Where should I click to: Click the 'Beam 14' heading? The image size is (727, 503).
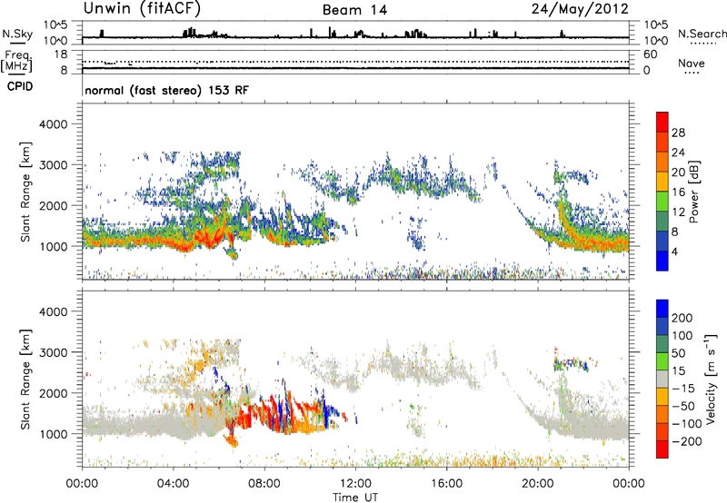pos(354,10)
